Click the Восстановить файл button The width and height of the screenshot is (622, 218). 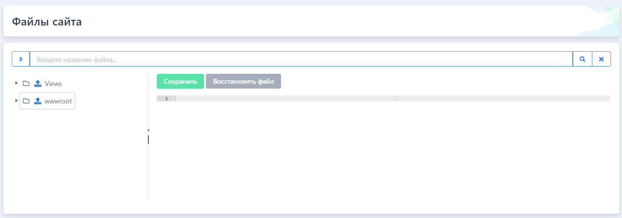(x=243, y=81)
